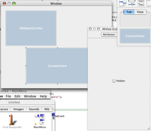This screenshot has width=151, height=131.
Task: Switch to the Images tab
Action: coord(18,109)
